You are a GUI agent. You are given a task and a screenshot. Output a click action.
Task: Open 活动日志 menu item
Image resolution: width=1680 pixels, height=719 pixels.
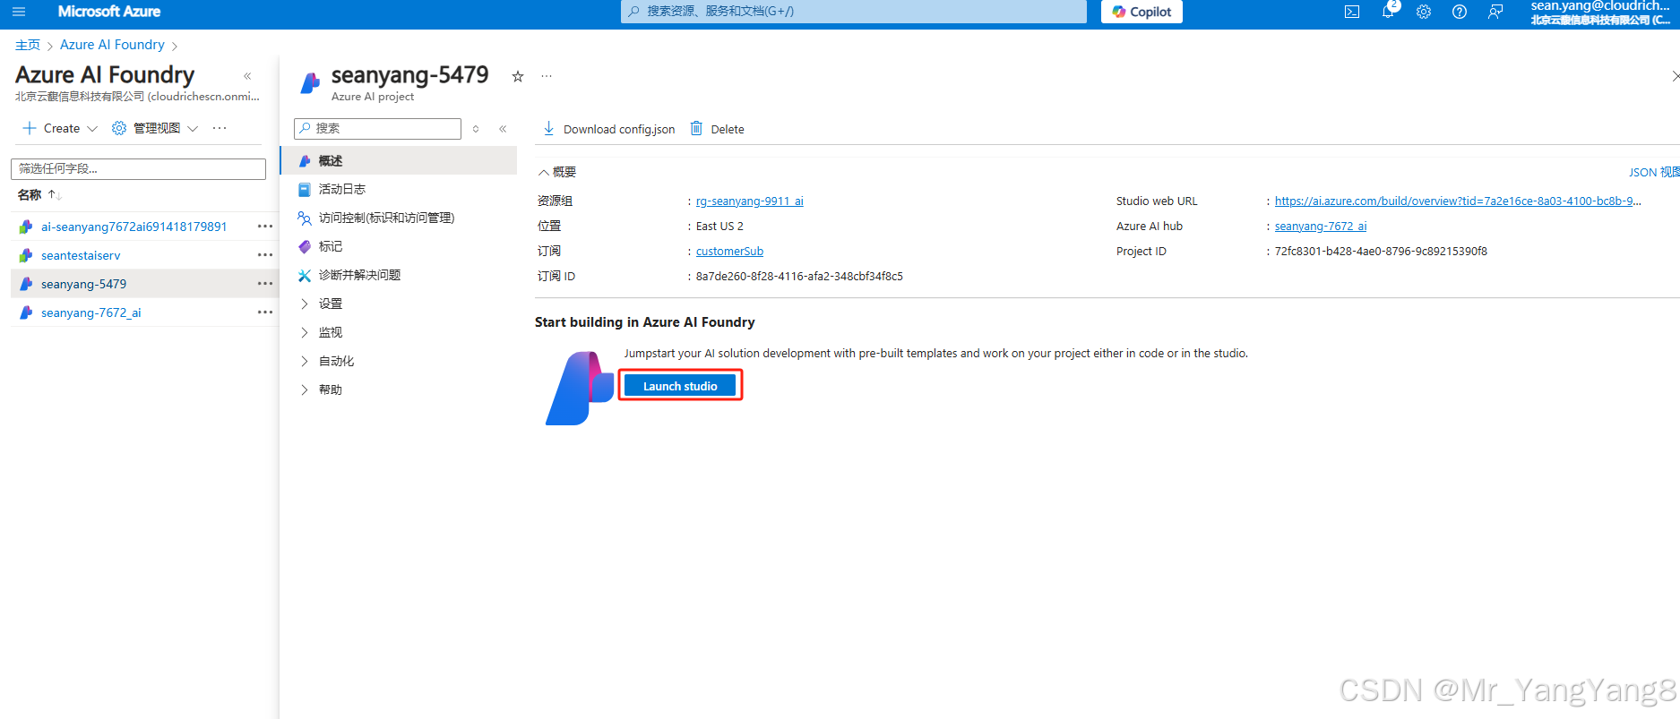click(x=399, y=189)
